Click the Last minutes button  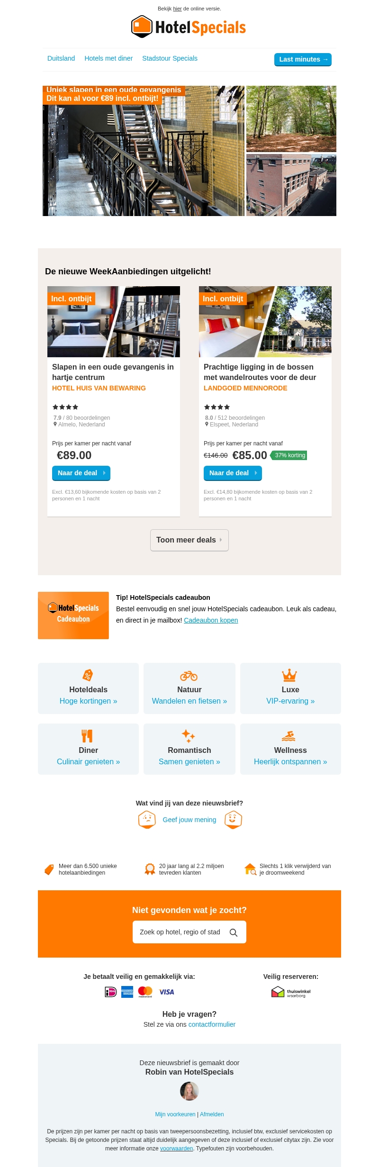303,59
